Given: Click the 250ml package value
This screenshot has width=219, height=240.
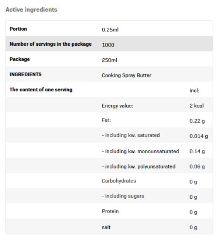Looking at the screenshot, I should coord(109,60).
